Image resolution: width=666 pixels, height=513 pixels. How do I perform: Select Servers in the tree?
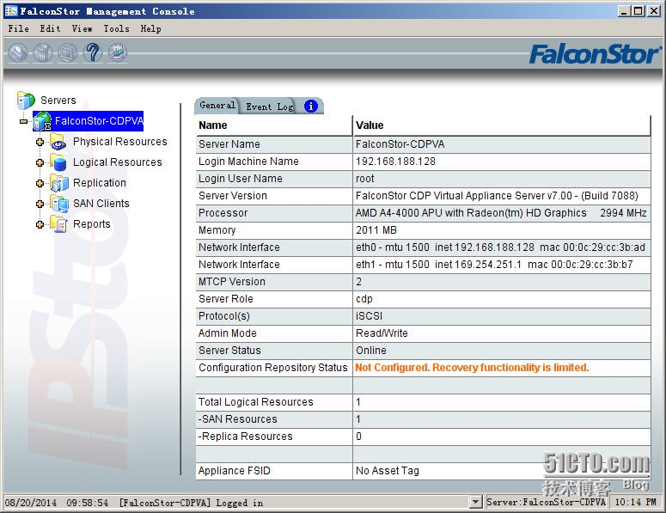(58, 101)
